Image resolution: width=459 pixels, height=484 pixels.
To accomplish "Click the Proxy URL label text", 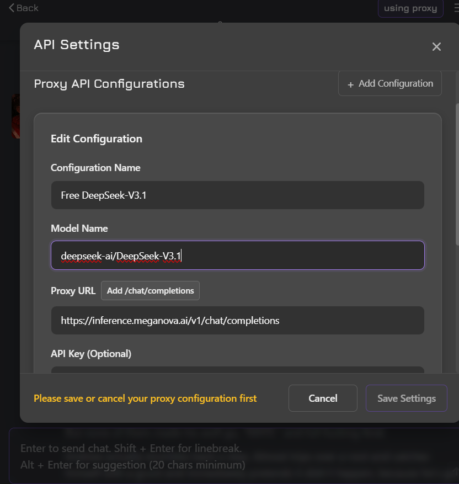I will [73, 291].
